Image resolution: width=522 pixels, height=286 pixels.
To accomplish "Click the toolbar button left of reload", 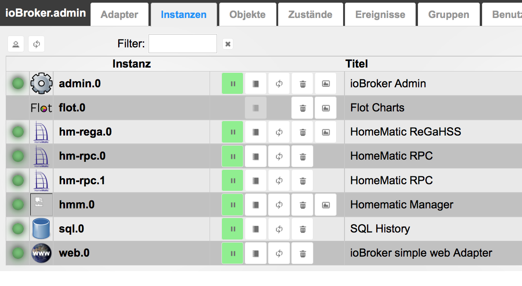I will pyautogui.click(x=16, y=44).
